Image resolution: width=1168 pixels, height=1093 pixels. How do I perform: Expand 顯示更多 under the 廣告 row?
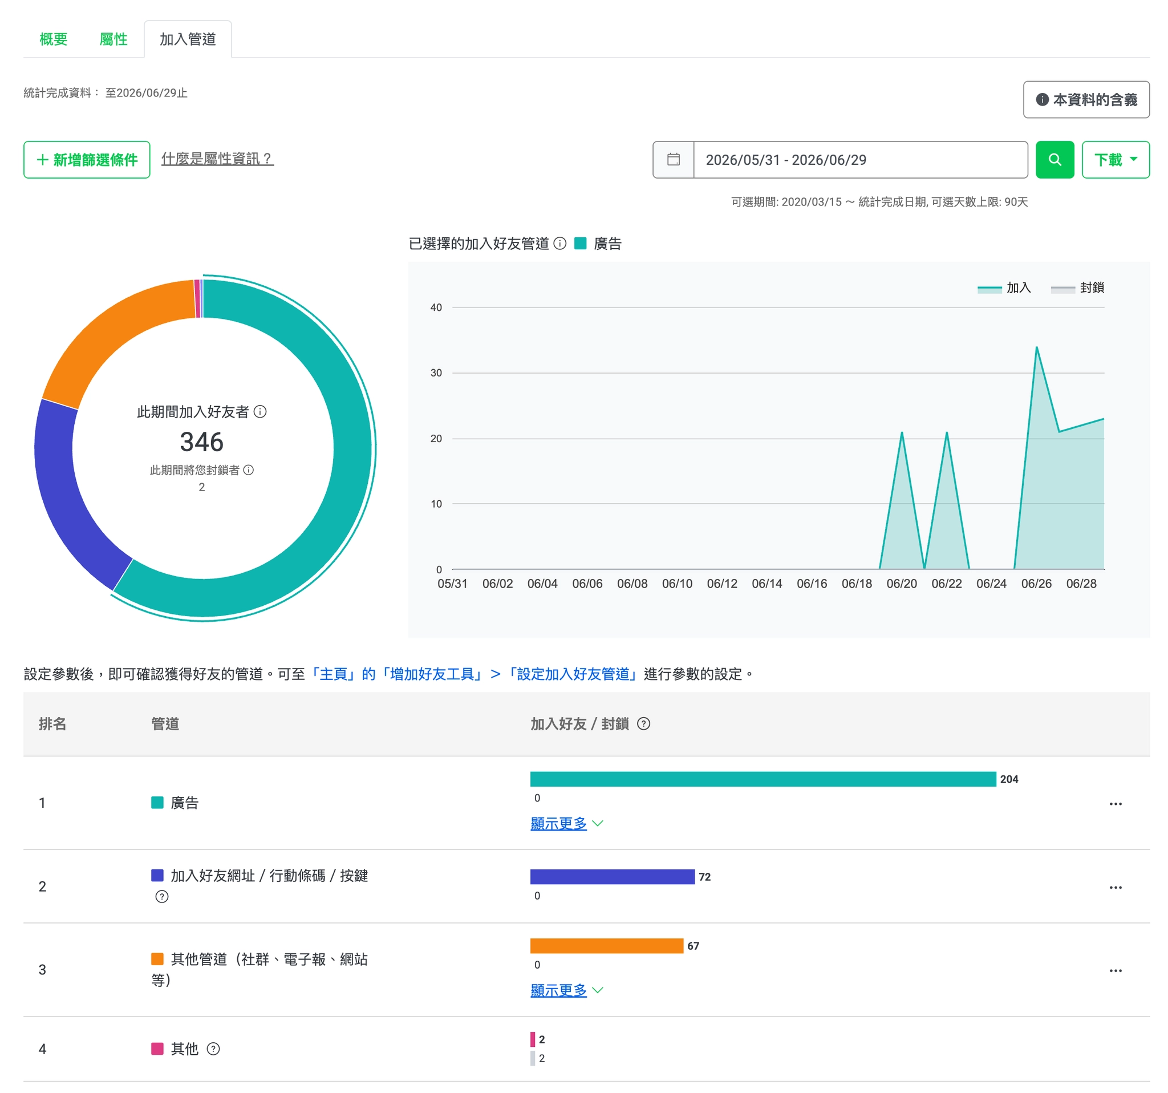(x=566, y=824)
